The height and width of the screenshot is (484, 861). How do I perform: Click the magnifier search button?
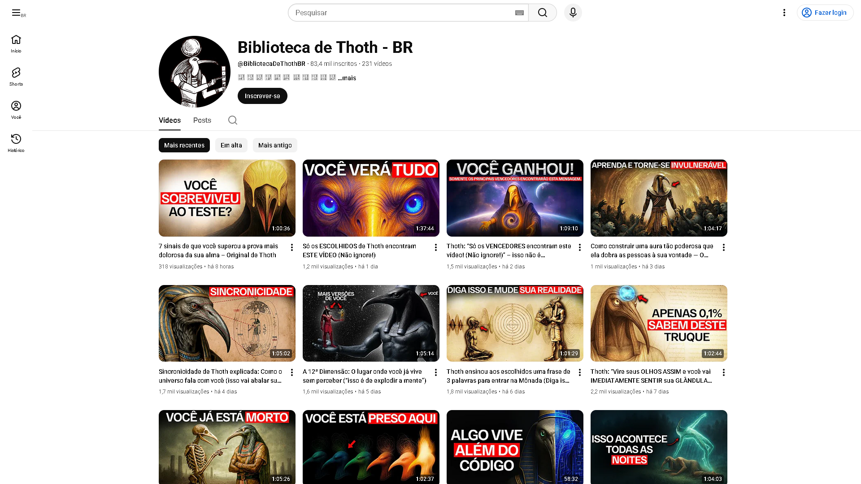click(x=542, y=13)
